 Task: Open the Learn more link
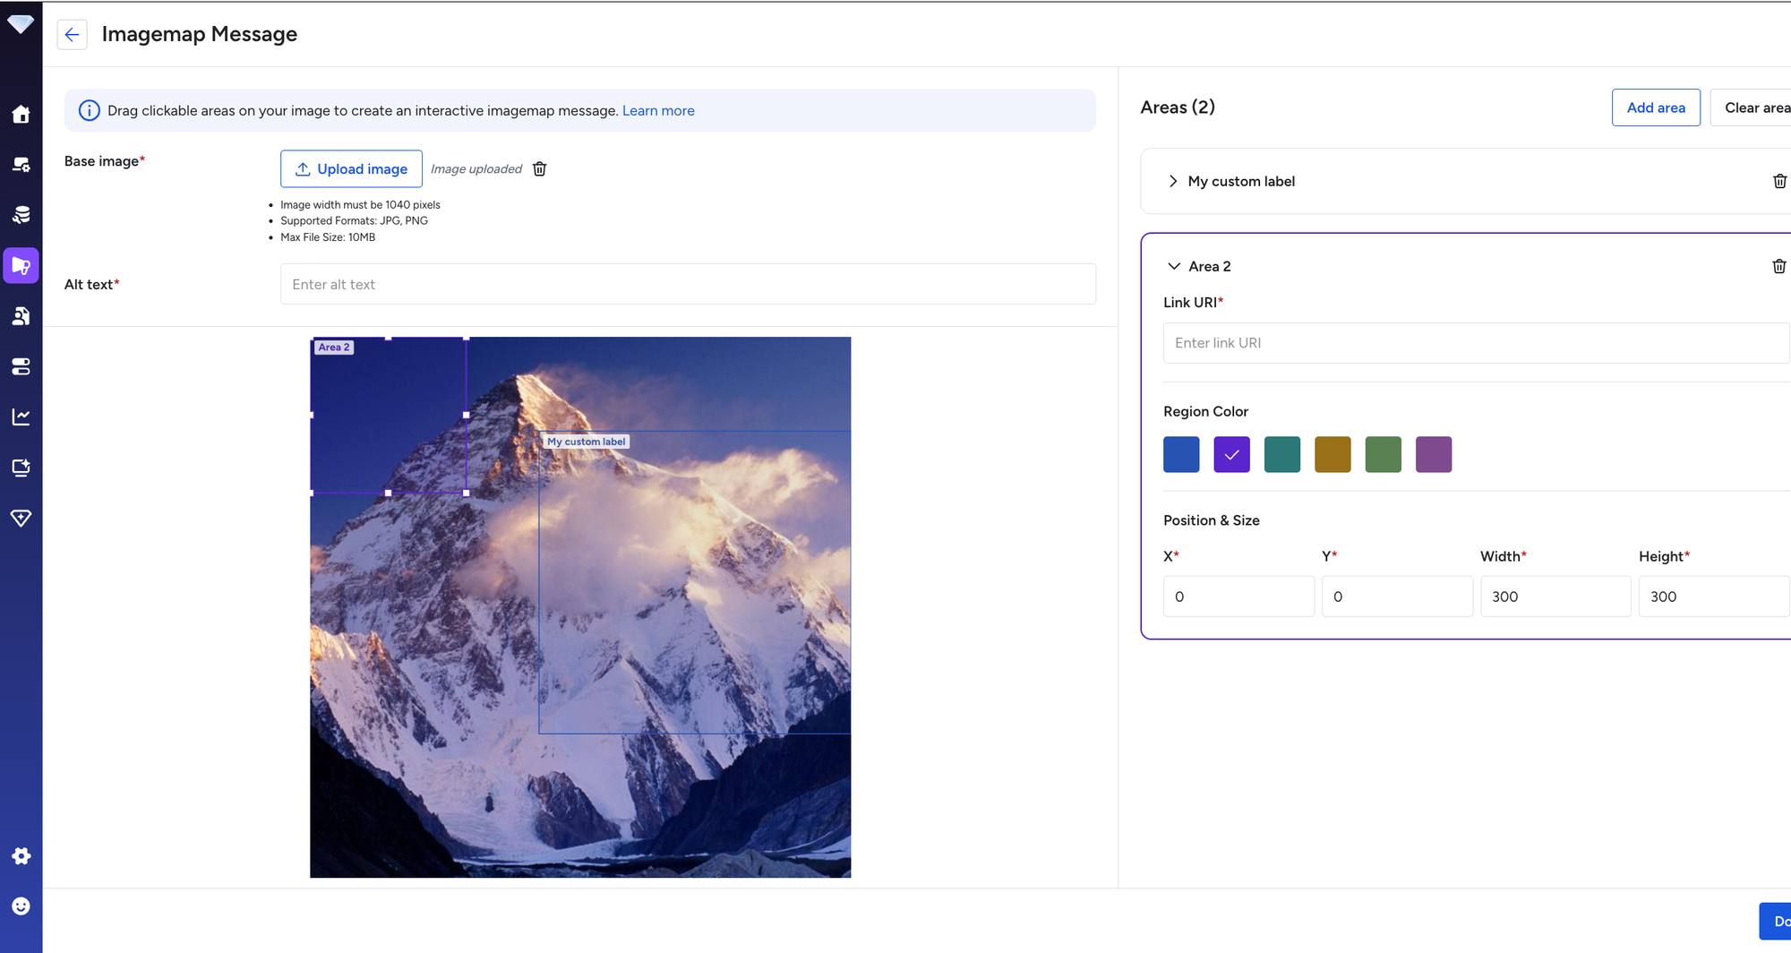point(658,110)
